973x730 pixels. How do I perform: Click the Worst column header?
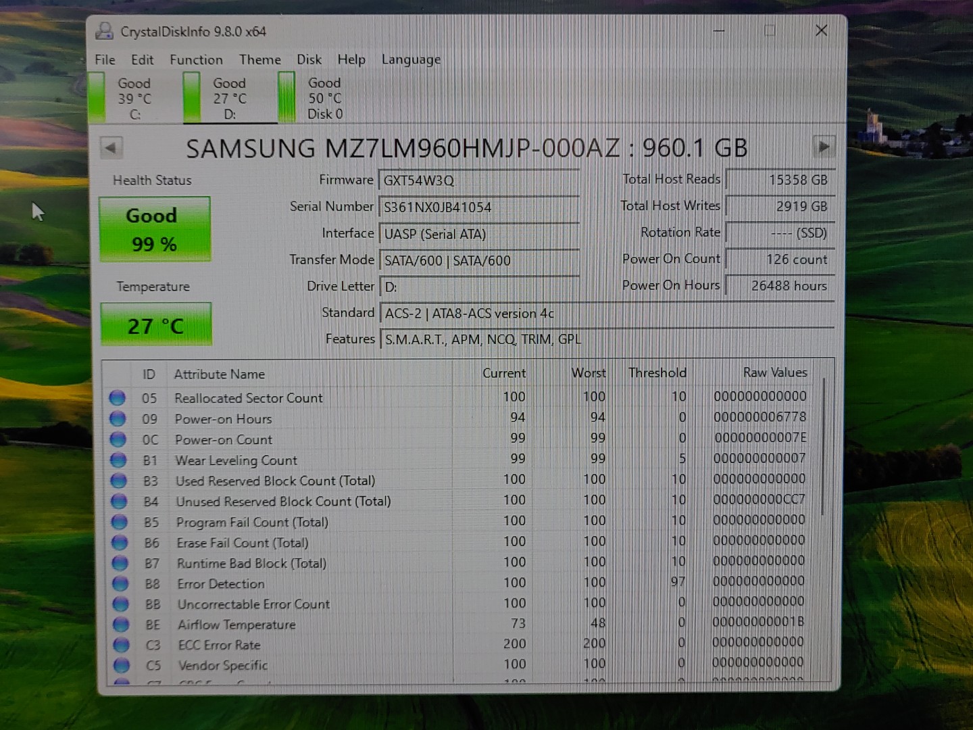[588, 372]
